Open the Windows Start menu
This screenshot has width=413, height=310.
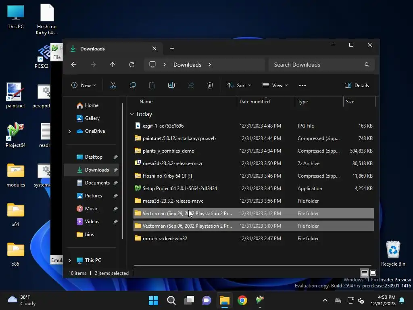click(x=153, y=300)
